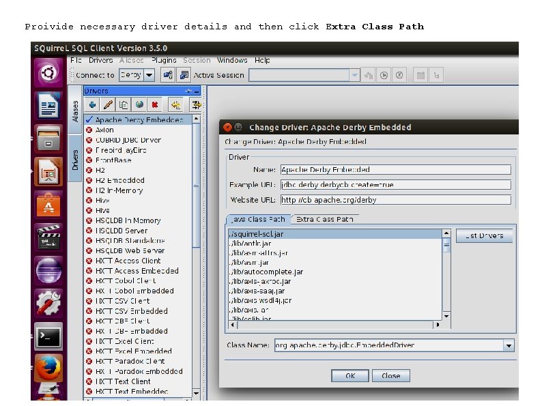Screen dimensions: 542x406
Task: Open Firefox from the Ubuntu dock
Action: (48, 368)
